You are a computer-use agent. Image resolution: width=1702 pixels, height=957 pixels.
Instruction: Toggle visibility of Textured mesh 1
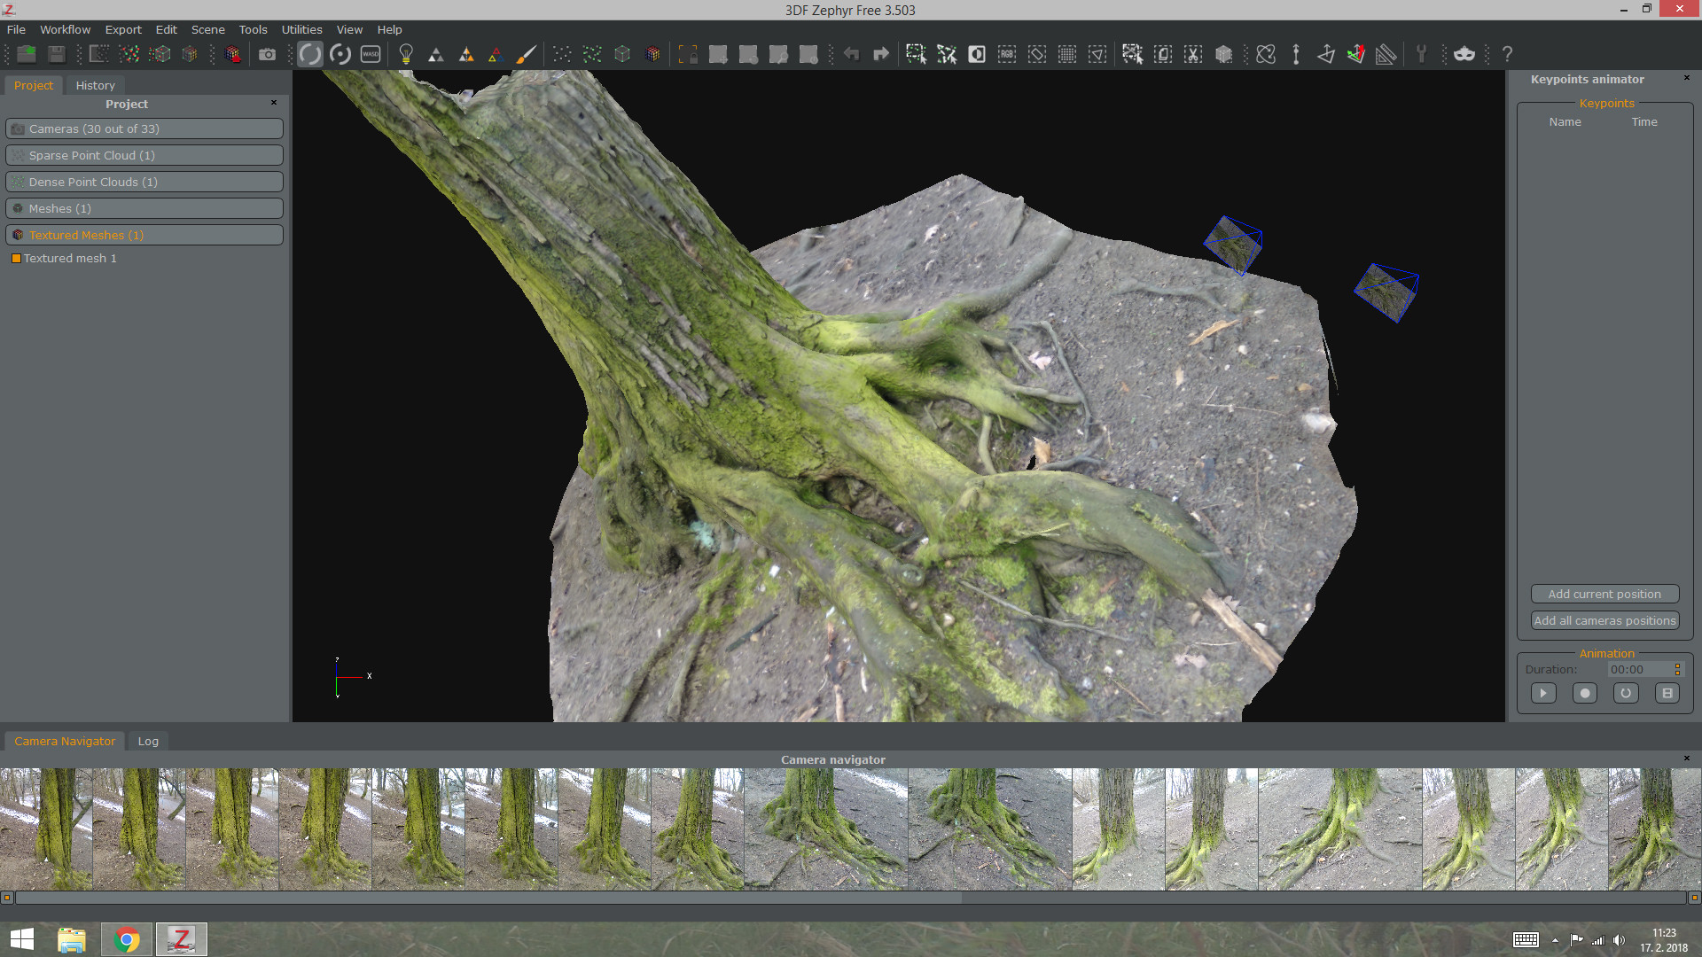point(15,258)
